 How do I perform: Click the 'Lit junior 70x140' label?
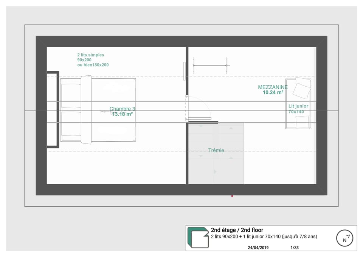point(298,109)
